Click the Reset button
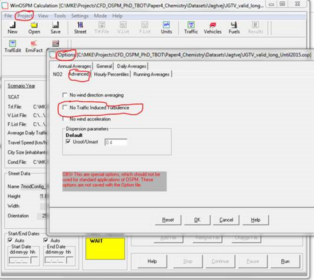Viewport: 314px width, 280px height. point(168,220)
